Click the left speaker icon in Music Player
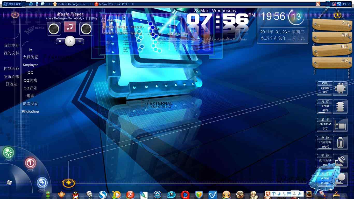Image resolution: width=354 pixels, height=199 pixels. tap(54, 29)
